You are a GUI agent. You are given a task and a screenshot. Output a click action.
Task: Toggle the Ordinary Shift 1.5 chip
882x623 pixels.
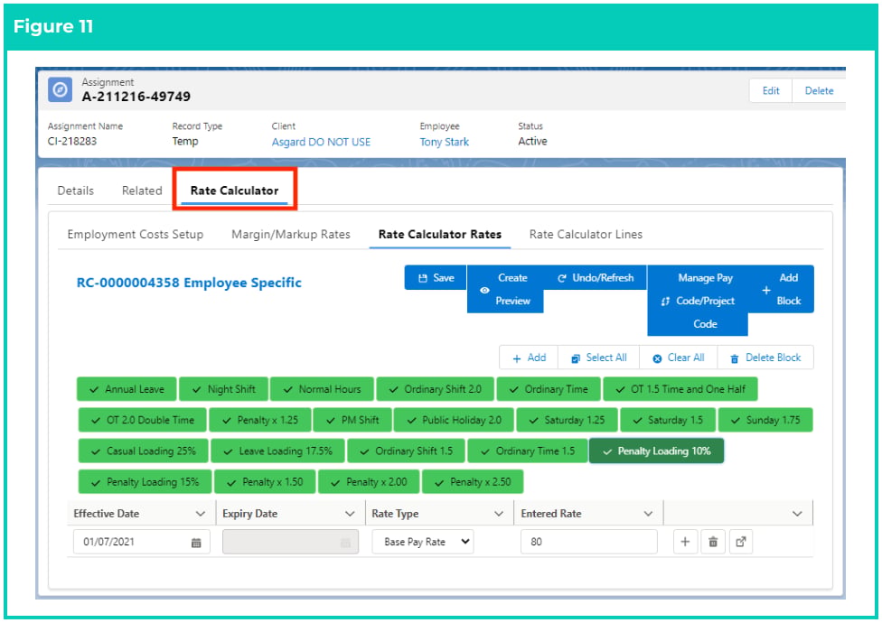406,451
